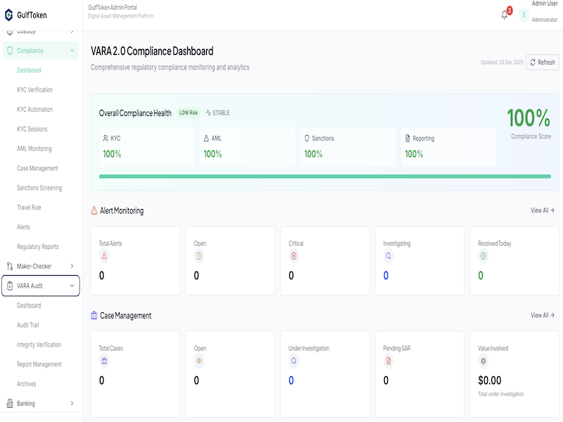563x422 pixels.
Task: Click View All for Case Management
Action: (x=542, y=315)
